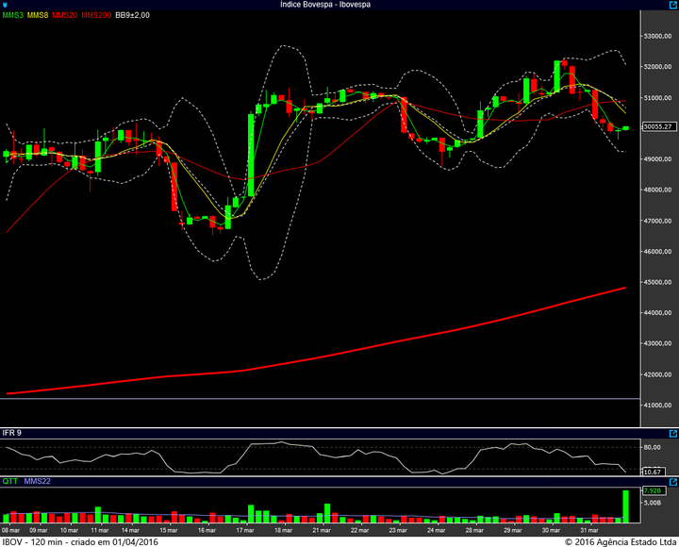Select the MMS8 indicator label
This screenshot has width=679, height=547.
38,15
